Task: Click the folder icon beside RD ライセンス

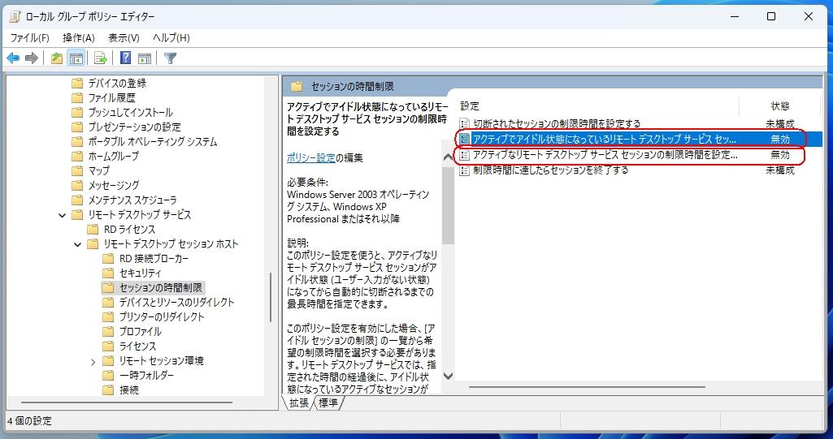Action: [x=93, y=229]
